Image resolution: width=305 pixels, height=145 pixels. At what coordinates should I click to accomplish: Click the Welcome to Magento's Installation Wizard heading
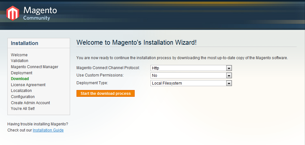(x=137, y=43)
